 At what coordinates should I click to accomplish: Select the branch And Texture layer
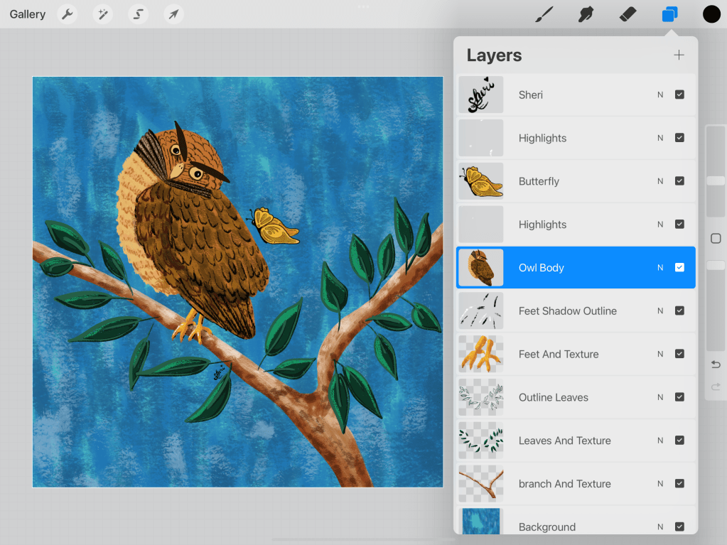tap(565, 484)
